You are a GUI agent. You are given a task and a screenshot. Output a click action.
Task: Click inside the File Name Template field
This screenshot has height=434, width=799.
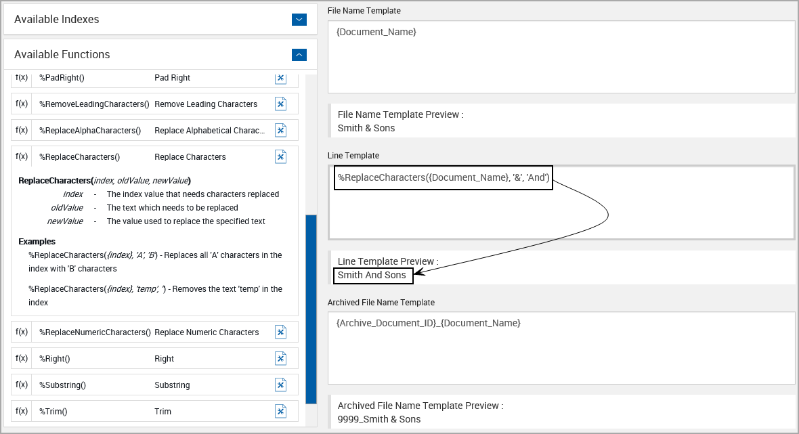[x=561, y=56]
